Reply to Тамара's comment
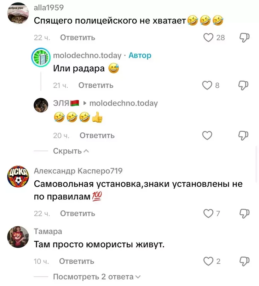 76,261
